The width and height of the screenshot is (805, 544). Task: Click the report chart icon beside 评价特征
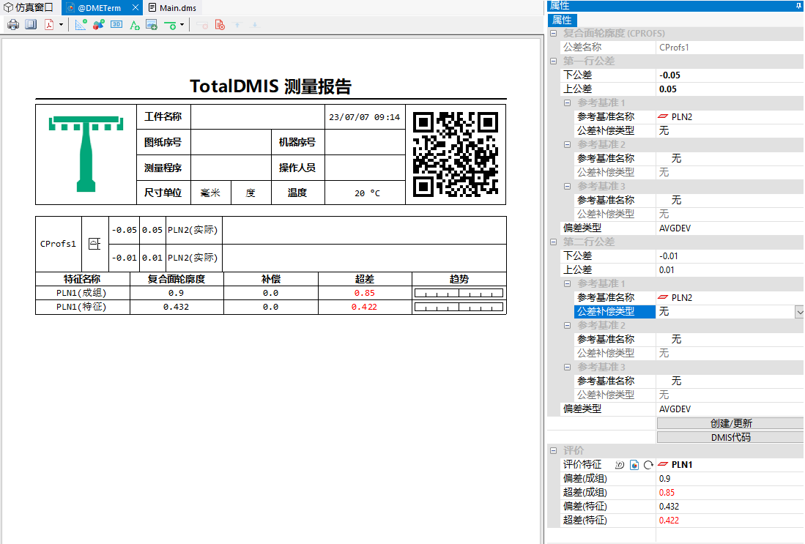(634, 465)
